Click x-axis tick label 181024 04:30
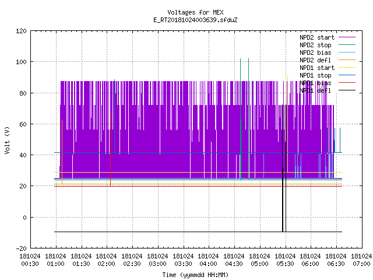The height and width of the screenshot is (280, 373). pos(234,260)
